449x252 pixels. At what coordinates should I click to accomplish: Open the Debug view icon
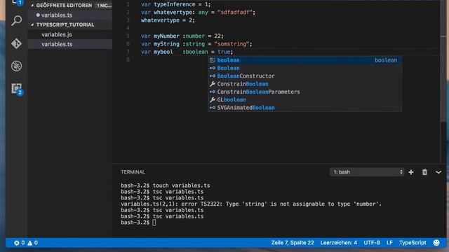click(x=16, y=66)
